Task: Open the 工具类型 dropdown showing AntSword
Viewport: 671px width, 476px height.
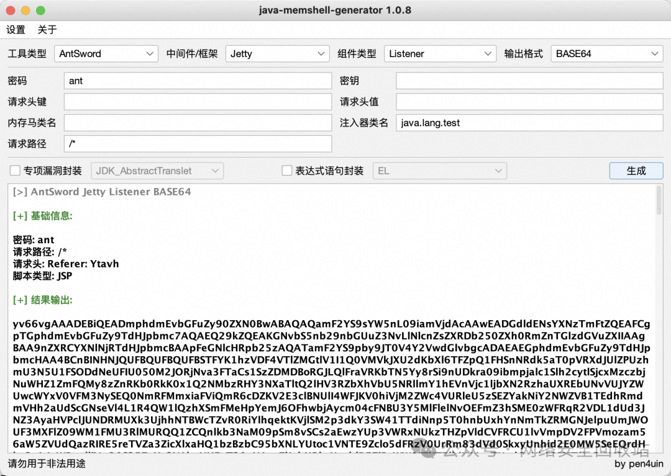Action: 106,54
